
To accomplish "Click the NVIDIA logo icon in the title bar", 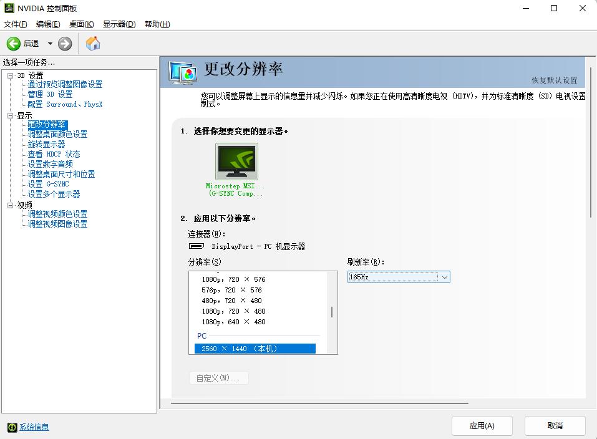I will click(x=9, y=7).
